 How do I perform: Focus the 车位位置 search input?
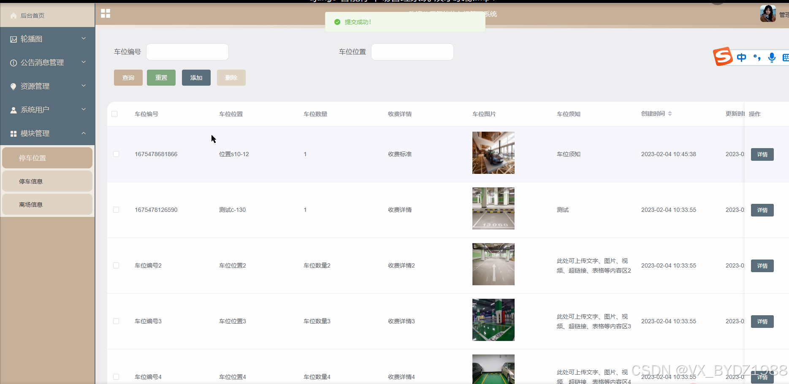(412, 52)
